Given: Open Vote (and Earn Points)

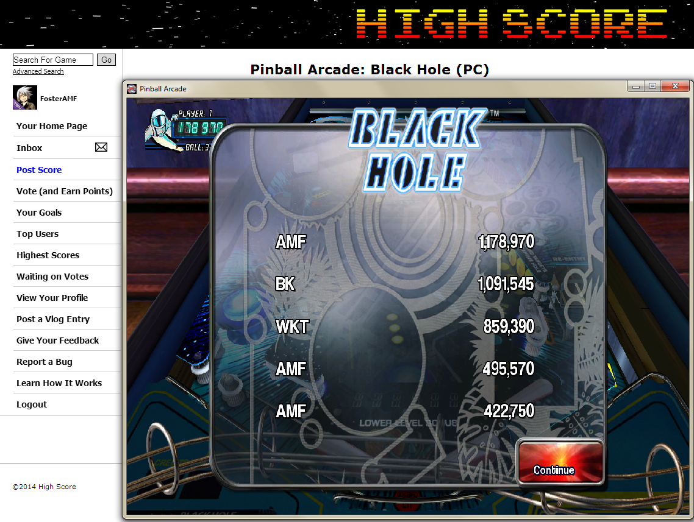Looking at the screenshot, I should point(65,191).
